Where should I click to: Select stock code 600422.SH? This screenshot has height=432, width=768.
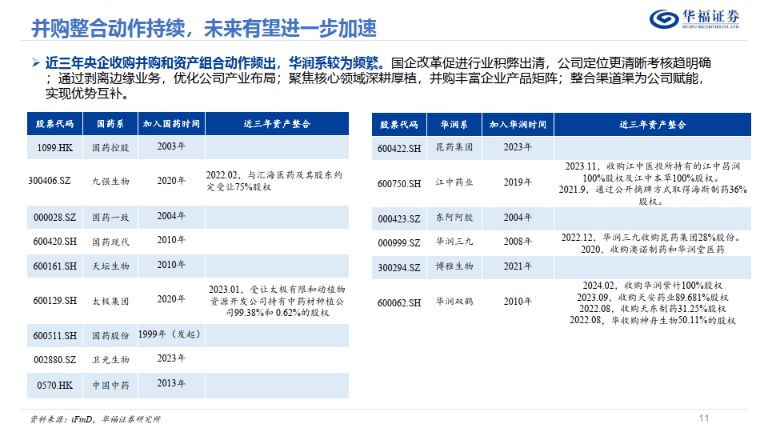point(399,149)
